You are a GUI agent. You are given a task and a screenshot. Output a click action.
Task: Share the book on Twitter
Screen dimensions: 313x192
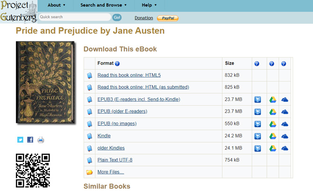coord(20,140)
